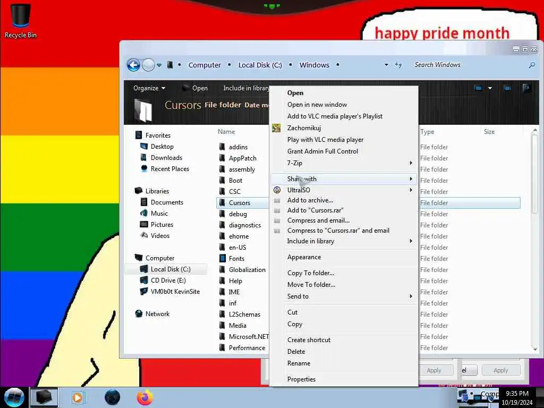The image size is (544, 408).
Task: Click the Search Windows input field
Action: (469, 65)
